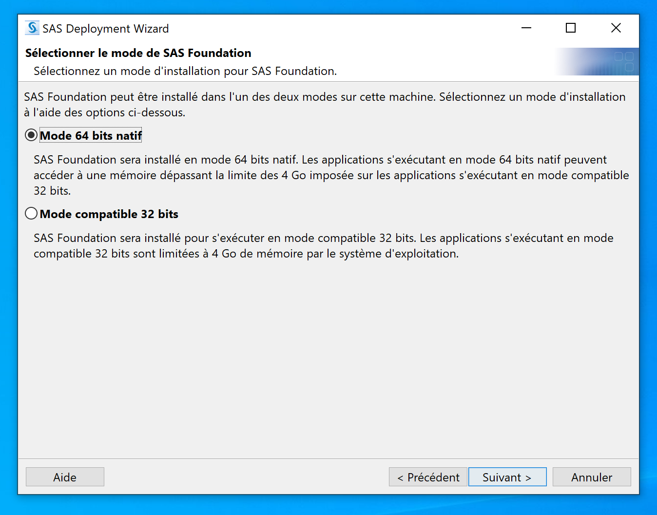Click the "SAS Deployment Wizard" title bar text

click(106, 29)
